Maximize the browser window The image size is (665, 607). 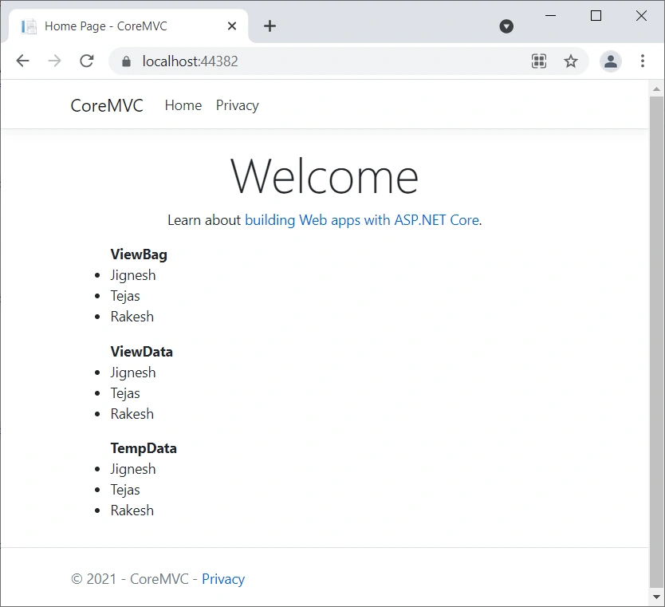click(x=596, y=16)
